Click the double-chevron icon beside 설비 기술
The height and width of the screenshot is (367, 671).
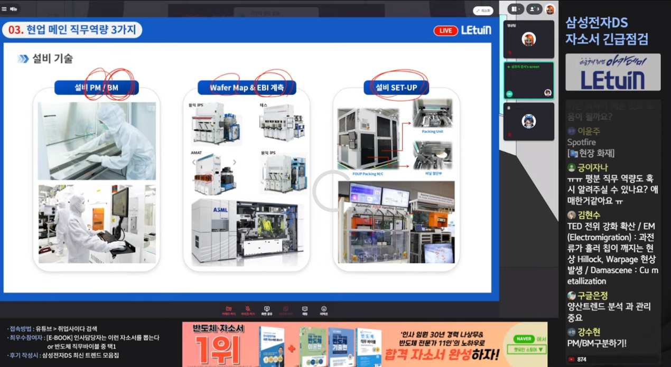pos(23,59)
